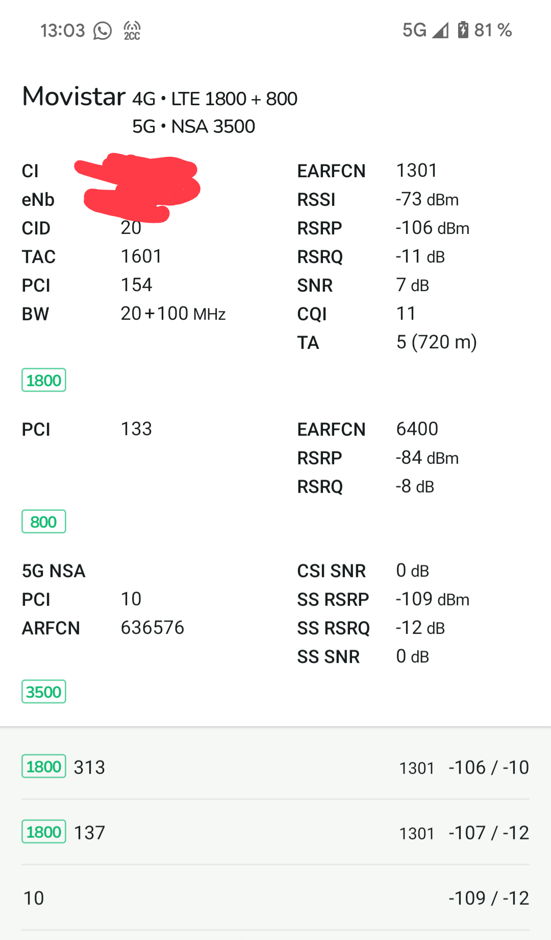Tap the 1800 band badge below the BW row
The image size is (551, 940).
(43, 380)
